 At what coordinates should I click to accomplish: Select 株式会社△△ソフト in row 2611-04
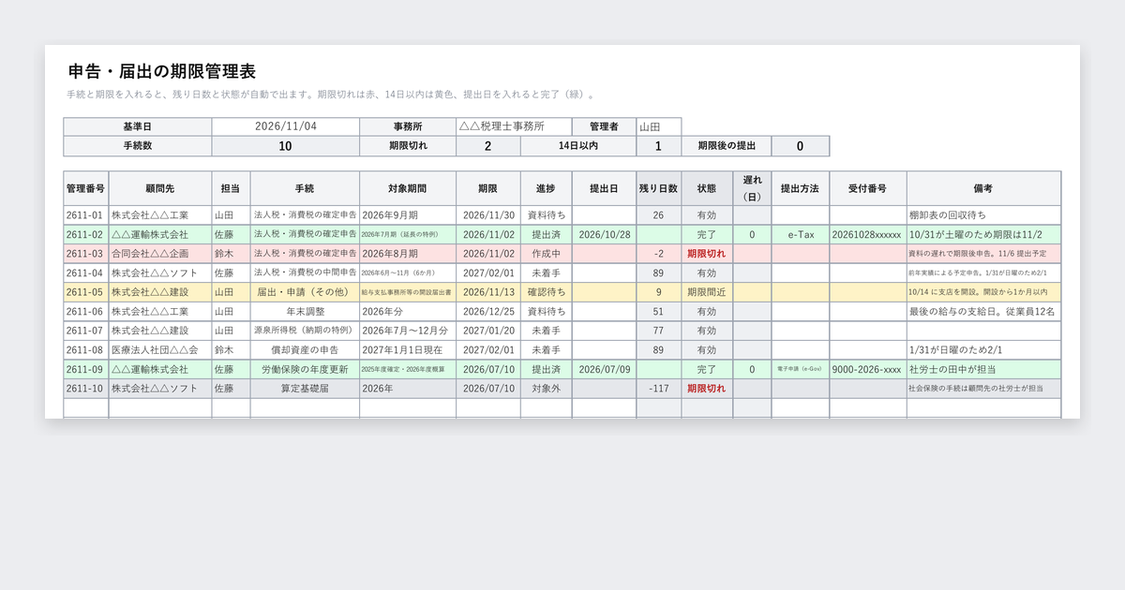tap(160, 273)
